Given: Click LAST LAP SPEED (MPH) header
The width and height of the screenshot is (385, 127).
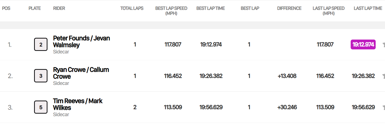Looking at the screenshot, I should pos(328,11).
